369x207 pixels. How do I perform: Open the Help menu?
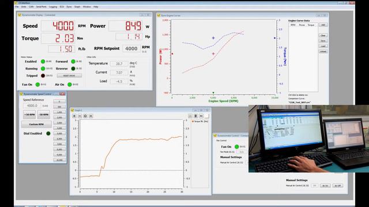pos(96,7)
